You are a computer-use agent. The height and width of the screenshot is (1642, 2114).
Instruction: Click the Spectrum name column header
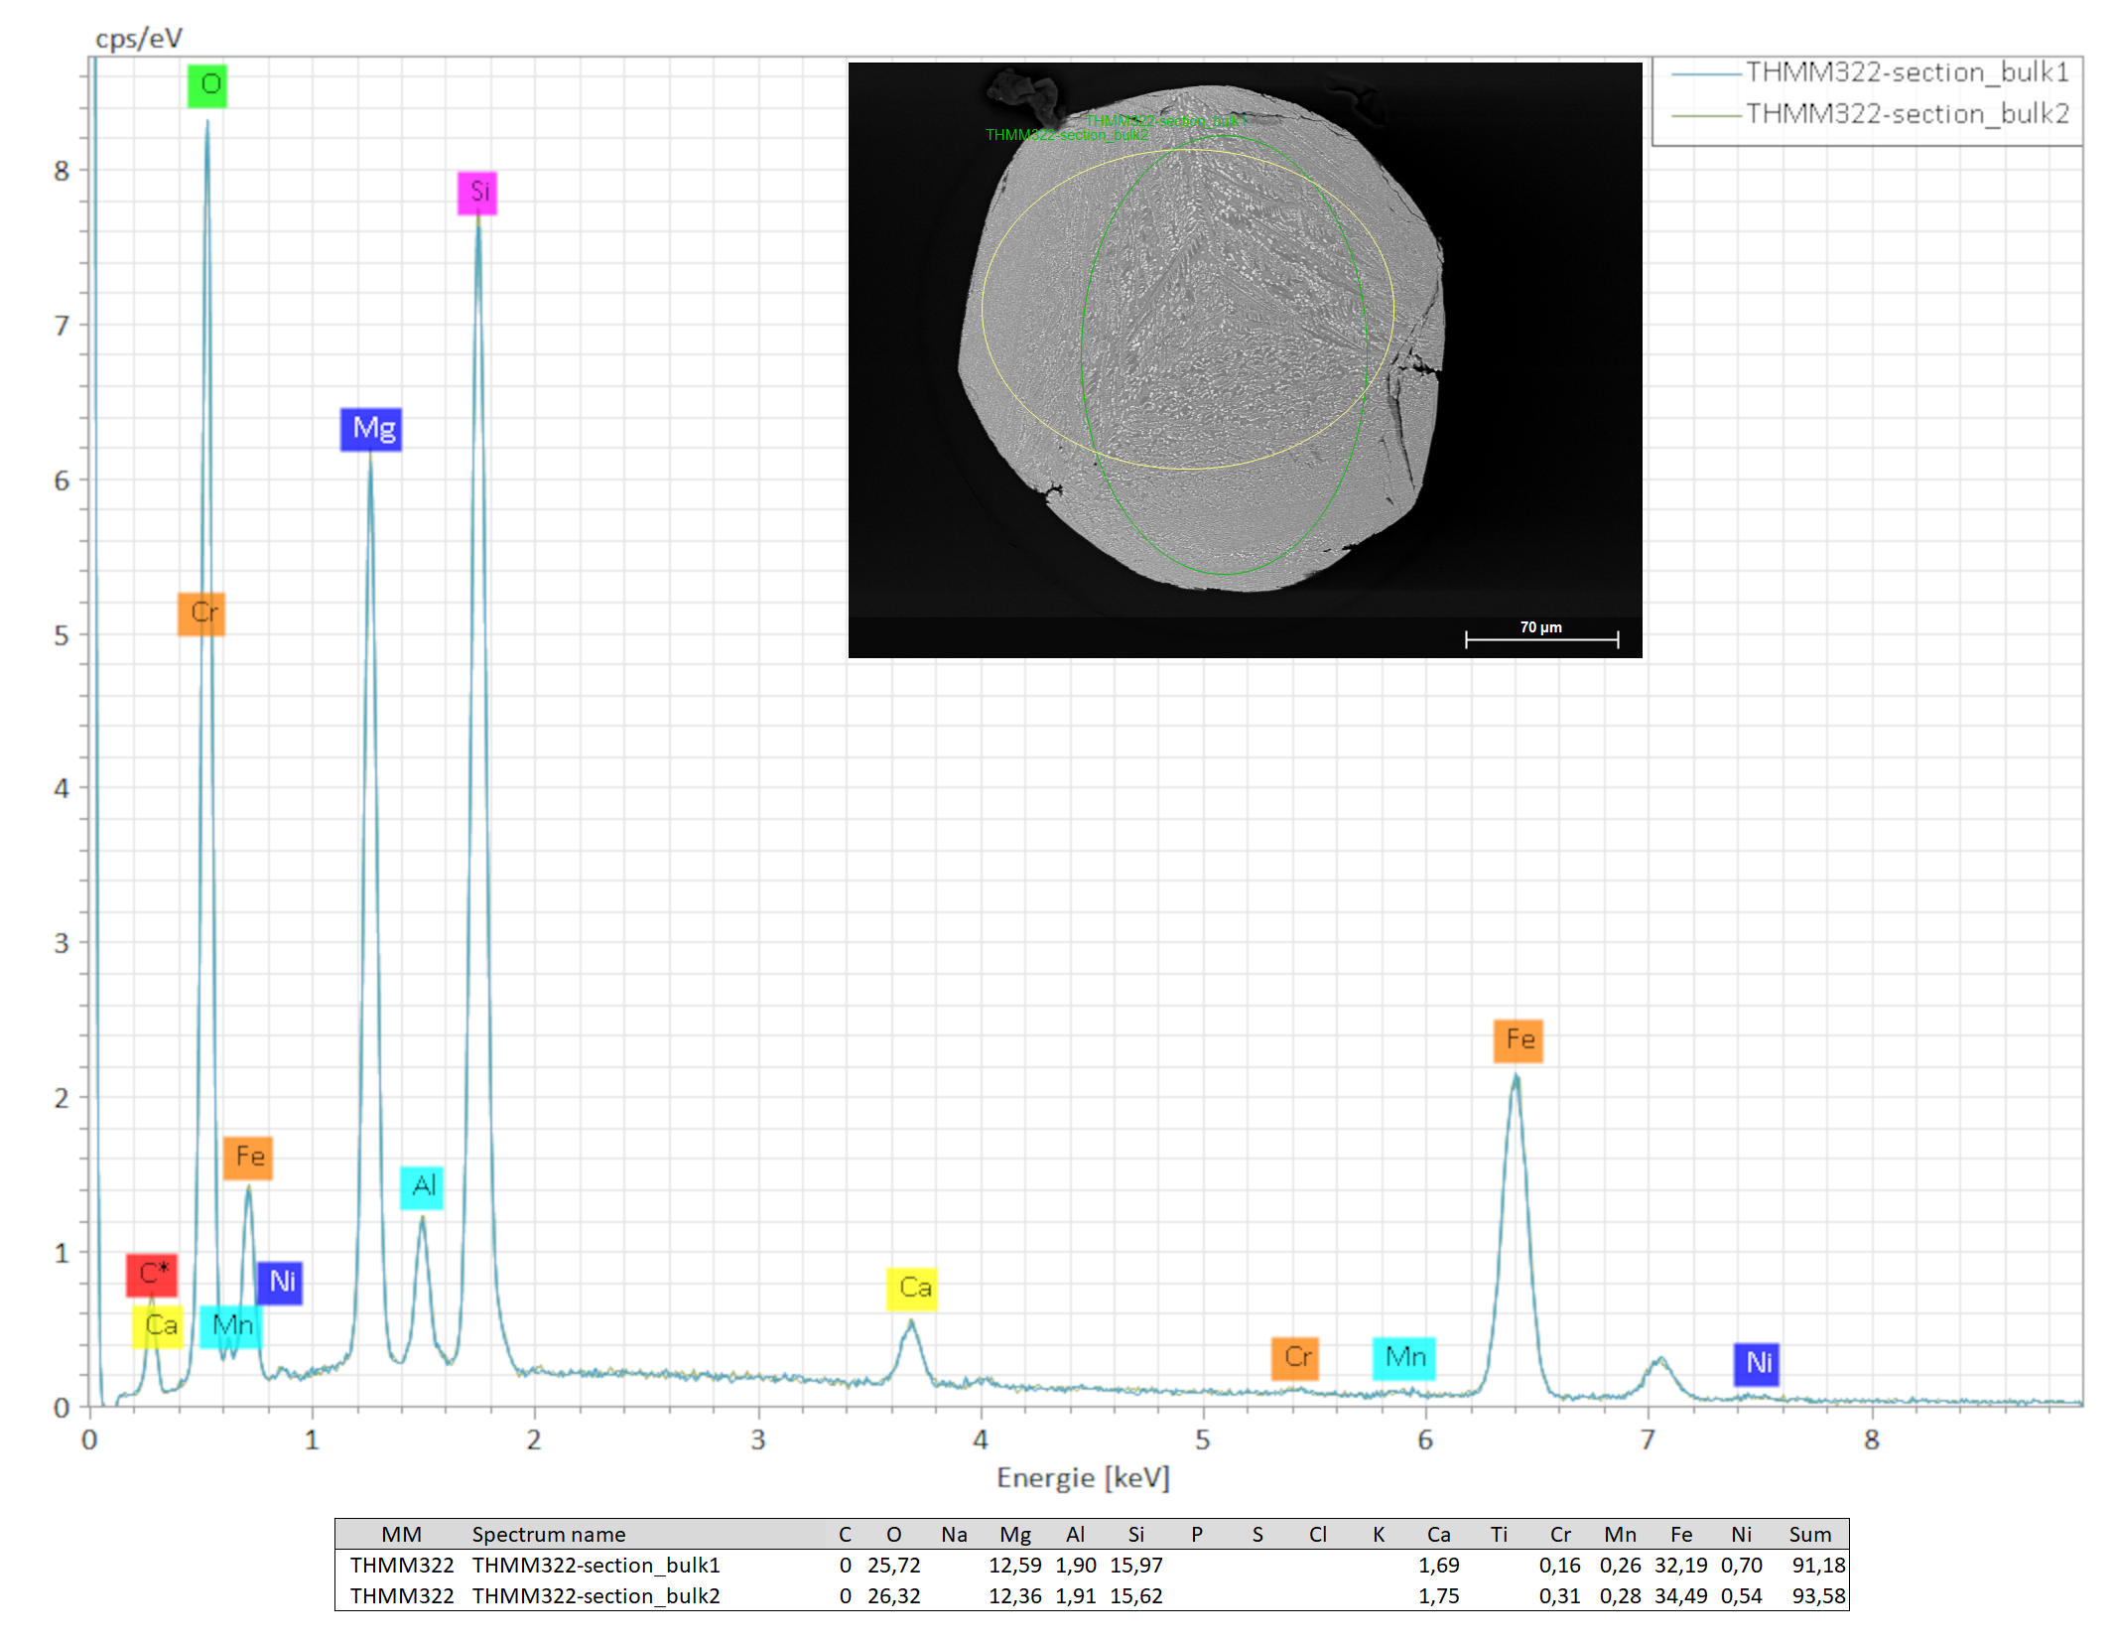tap(548, 1535)
